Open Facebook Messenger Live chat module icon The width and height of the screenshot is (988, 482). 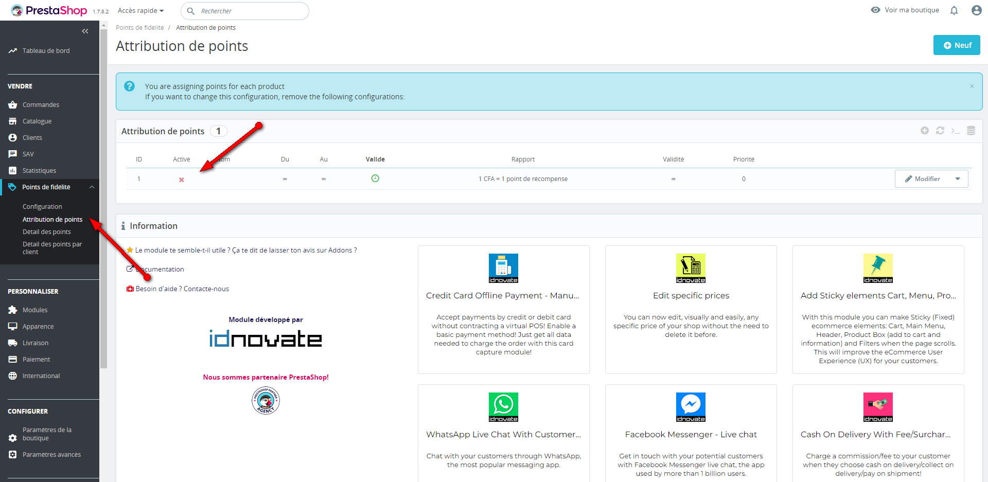pos(691,407)
